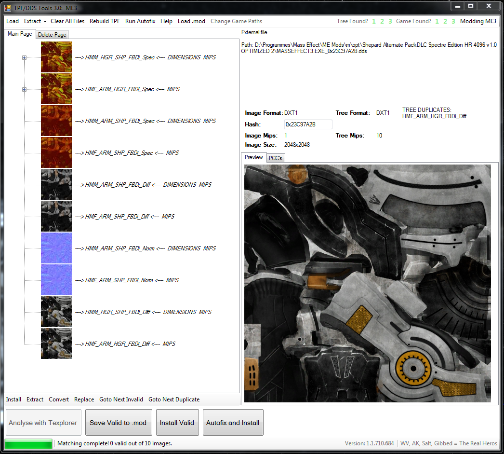Click Game Found indicator number 1

tap(437, 21)
